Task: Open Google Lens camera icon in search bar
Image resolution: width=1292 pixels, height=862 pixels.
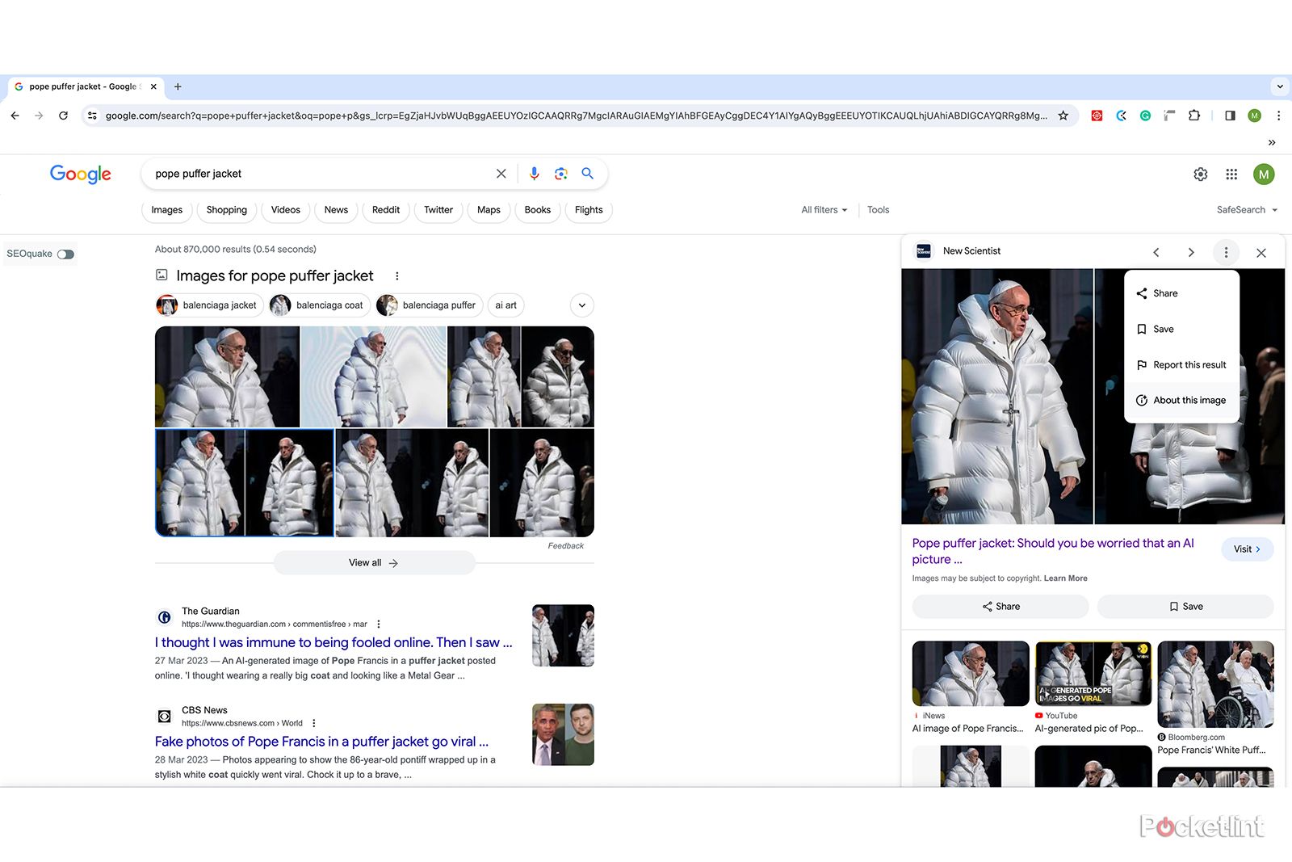Action: click(561, 173)
